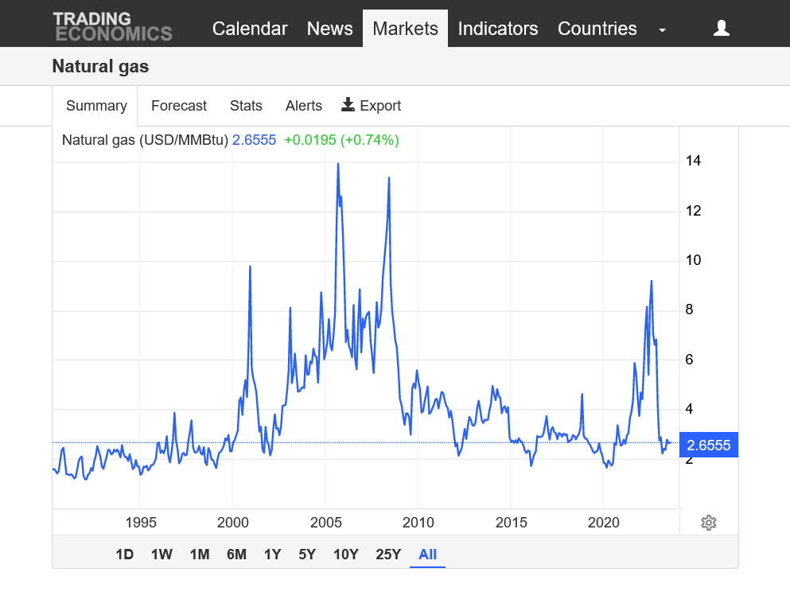The image size is (790, 607).
Task: Set chart range to 1D
Action: point(124,554)
